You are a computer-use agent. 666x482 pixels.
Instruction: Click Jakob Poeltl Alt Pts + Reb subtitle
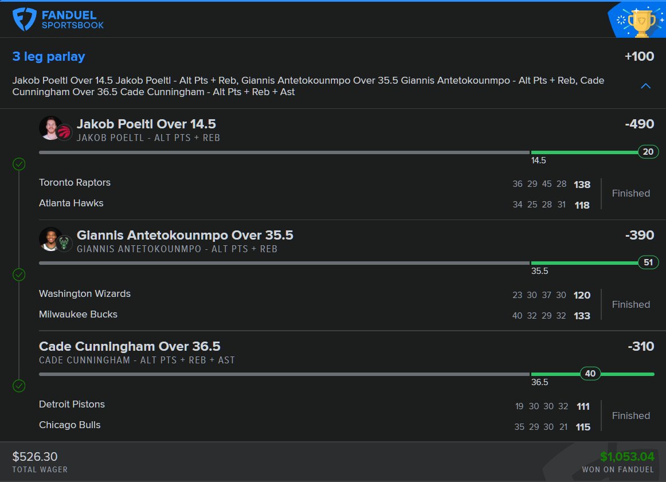(148, 138)
